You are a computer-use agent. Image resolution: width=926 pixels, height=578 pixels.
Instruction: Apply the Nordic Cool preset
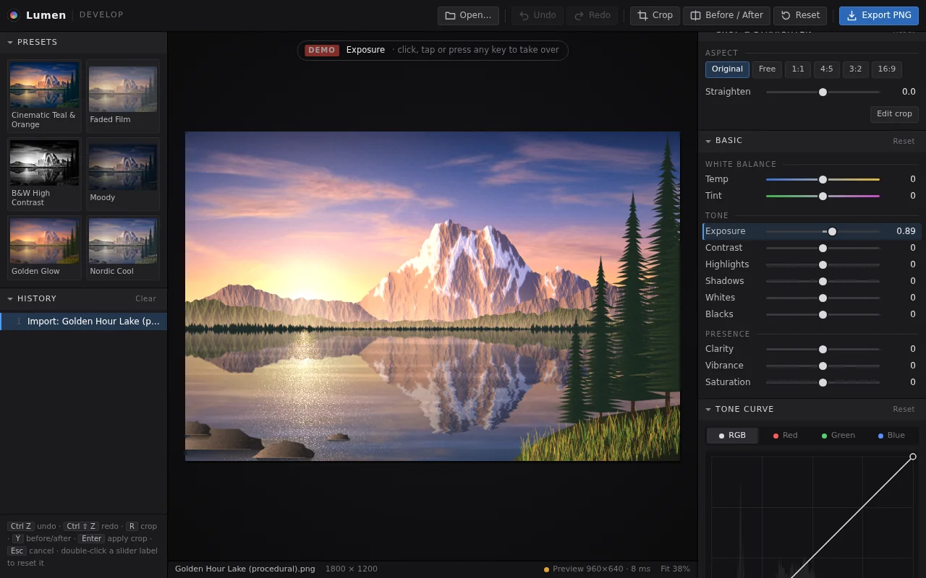pos(123,248)
